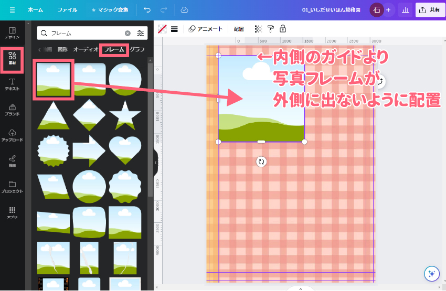Open border style lines icon
This screenshot has height=291, width=446.
pyautogui.click(x=174, y=29)
